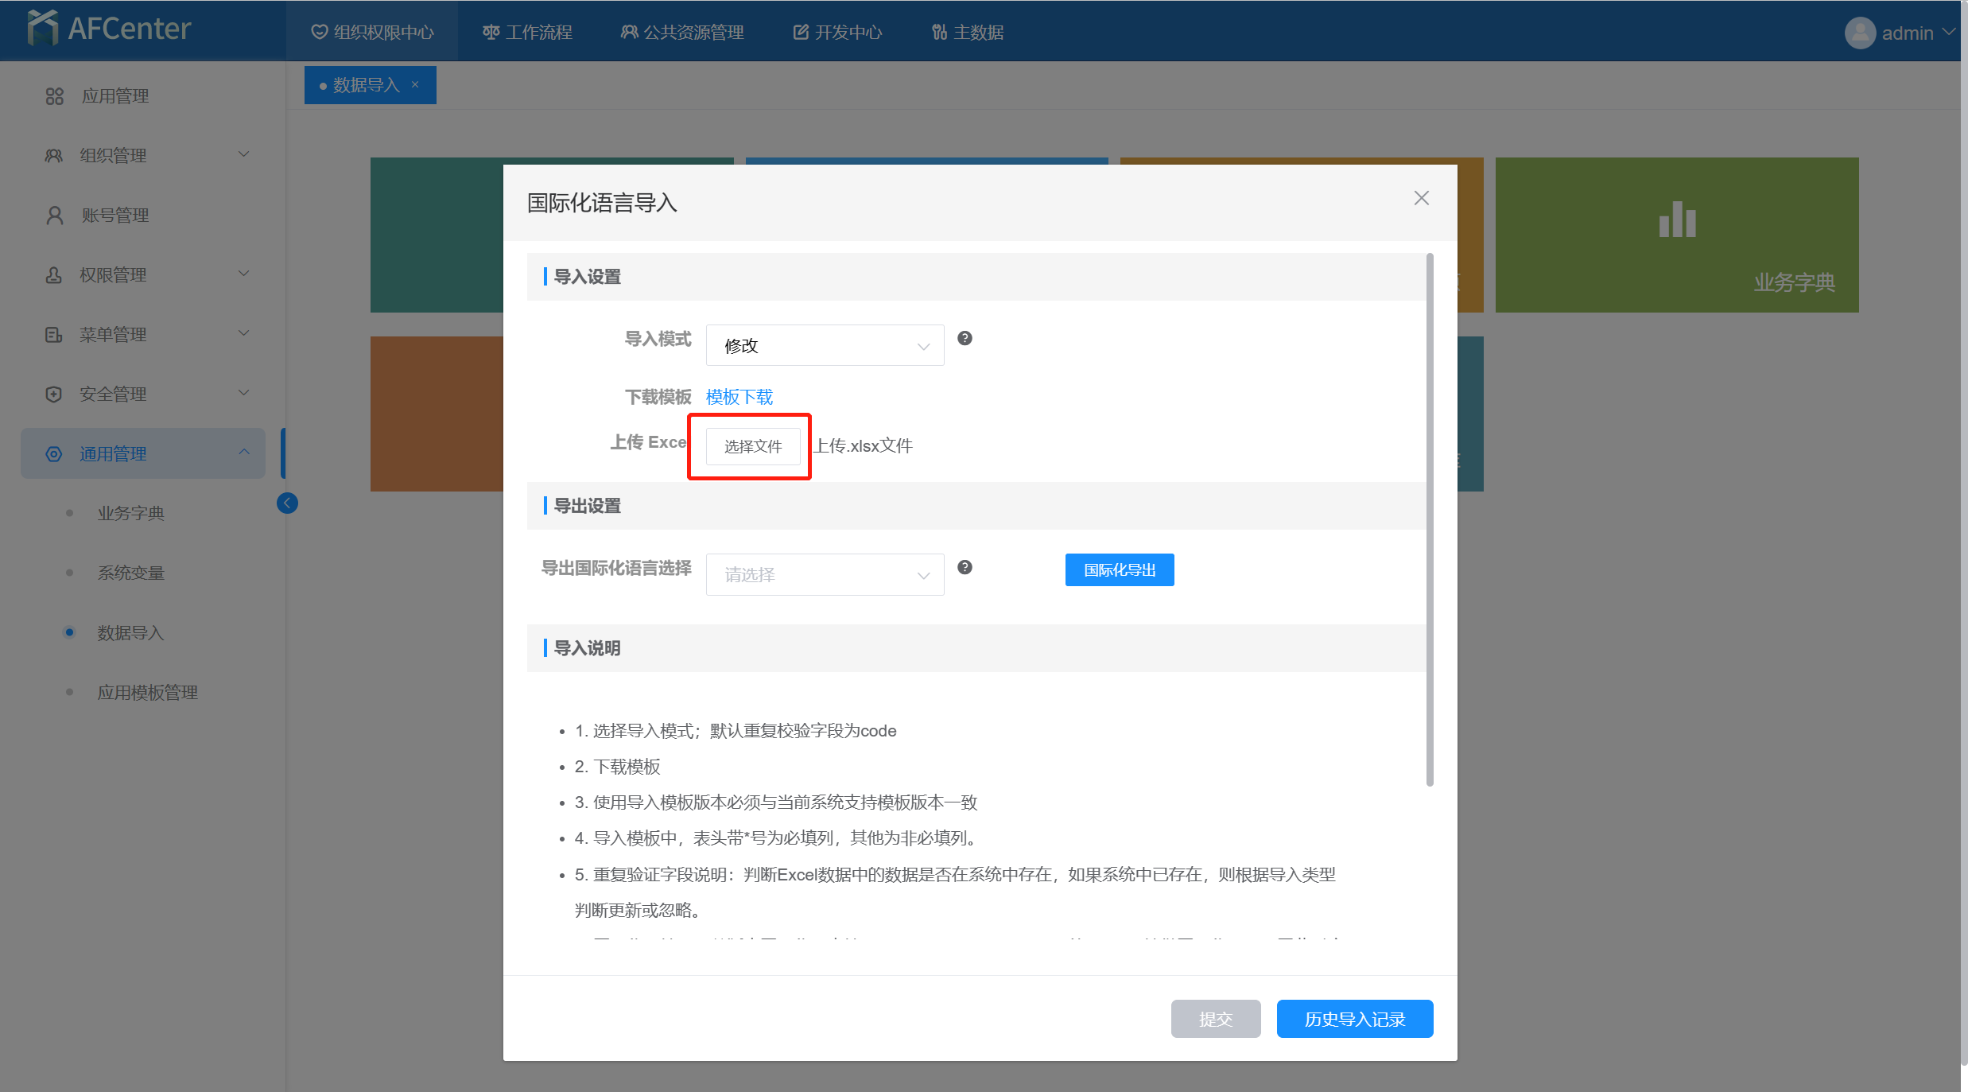This screenshot has height=1092, width=1968.
Task: Open the 导出国际化语言选择 dropdown
Action: pyautogui.click(x=825, y=574)
